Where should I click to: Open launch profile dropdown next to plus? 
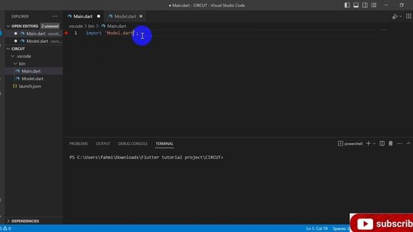coord(374,144)
